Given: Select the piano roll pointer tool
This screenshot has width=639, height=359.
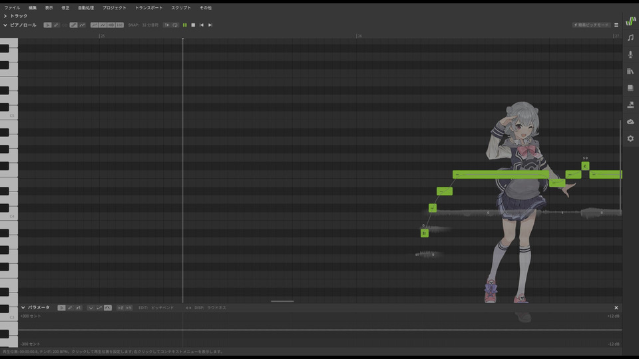Looking at the screenshot, I should tap(47, 25).
